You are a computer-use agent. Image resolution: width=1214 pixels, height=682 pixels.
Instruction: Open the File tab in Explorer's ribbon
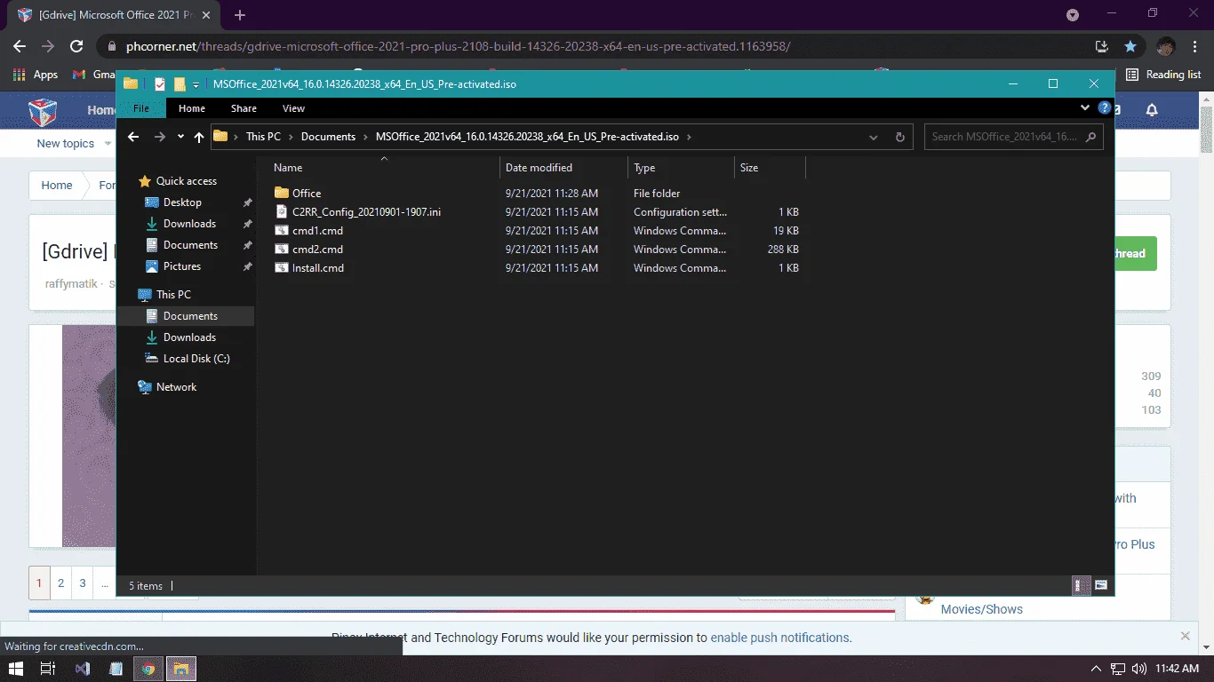pos(141,108)
